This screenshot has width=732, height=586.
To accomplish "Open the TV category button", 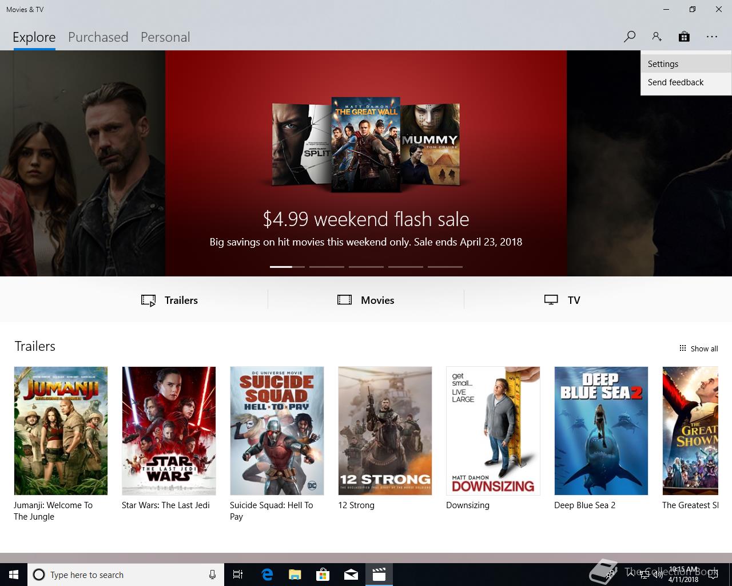I will (x=562, y=300).
